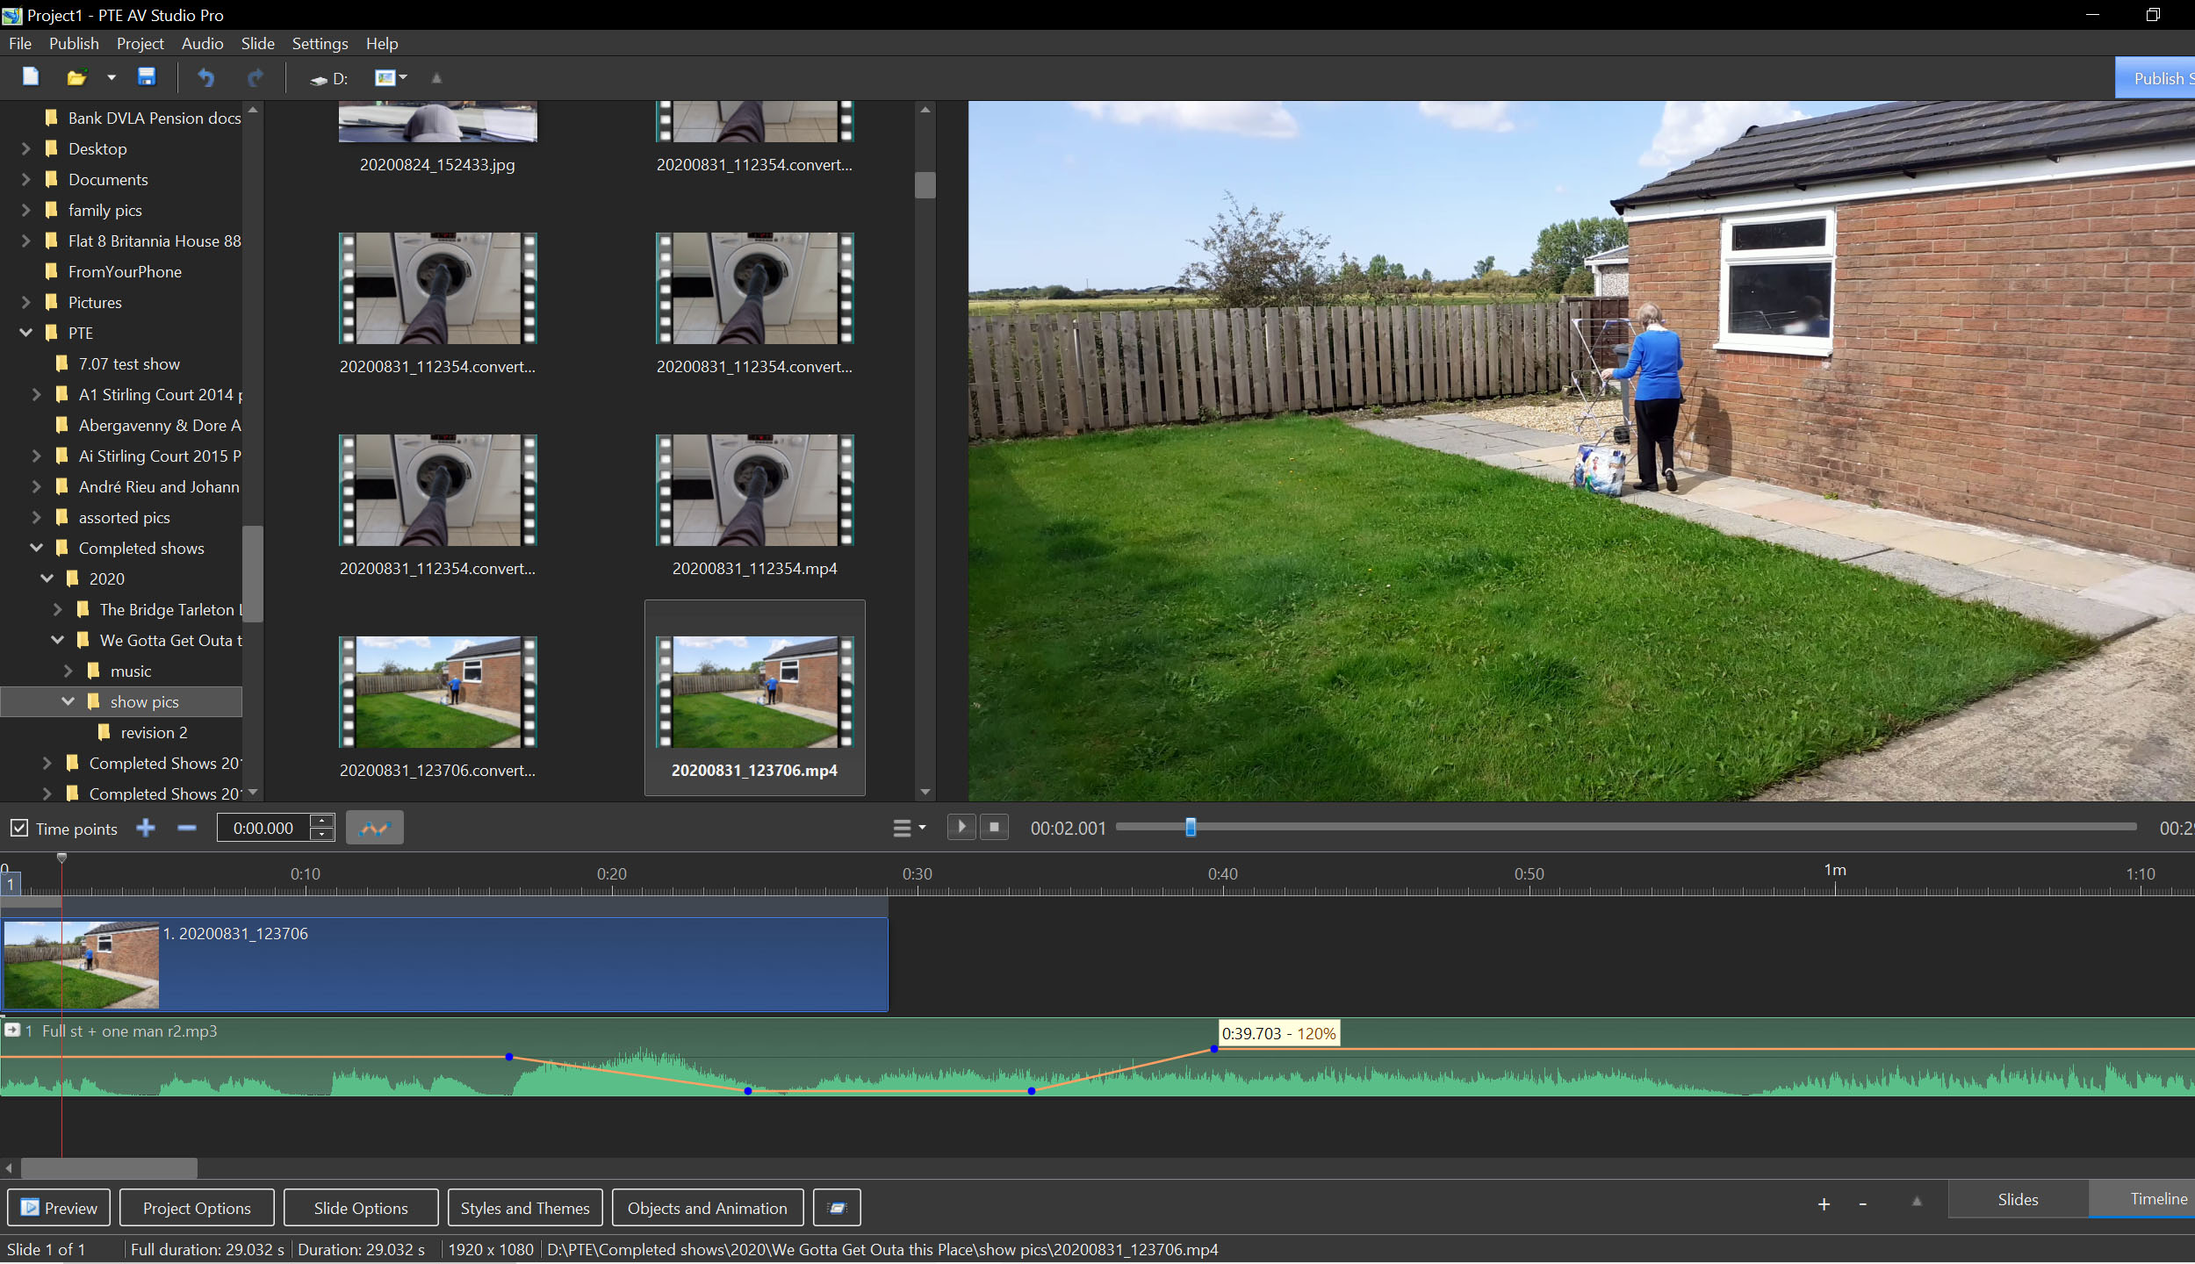Open the Audio menu
Viewport: 2195px width, 1264px height.
click(202, 43)
